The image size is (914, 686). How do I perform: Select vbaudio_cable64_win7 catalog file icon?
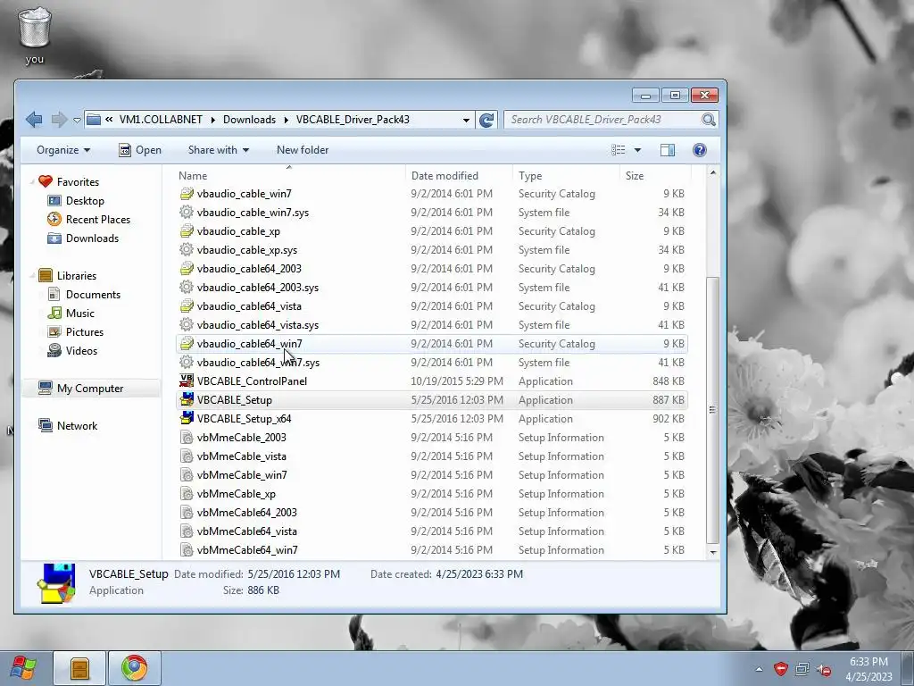(x=187, y=344)
